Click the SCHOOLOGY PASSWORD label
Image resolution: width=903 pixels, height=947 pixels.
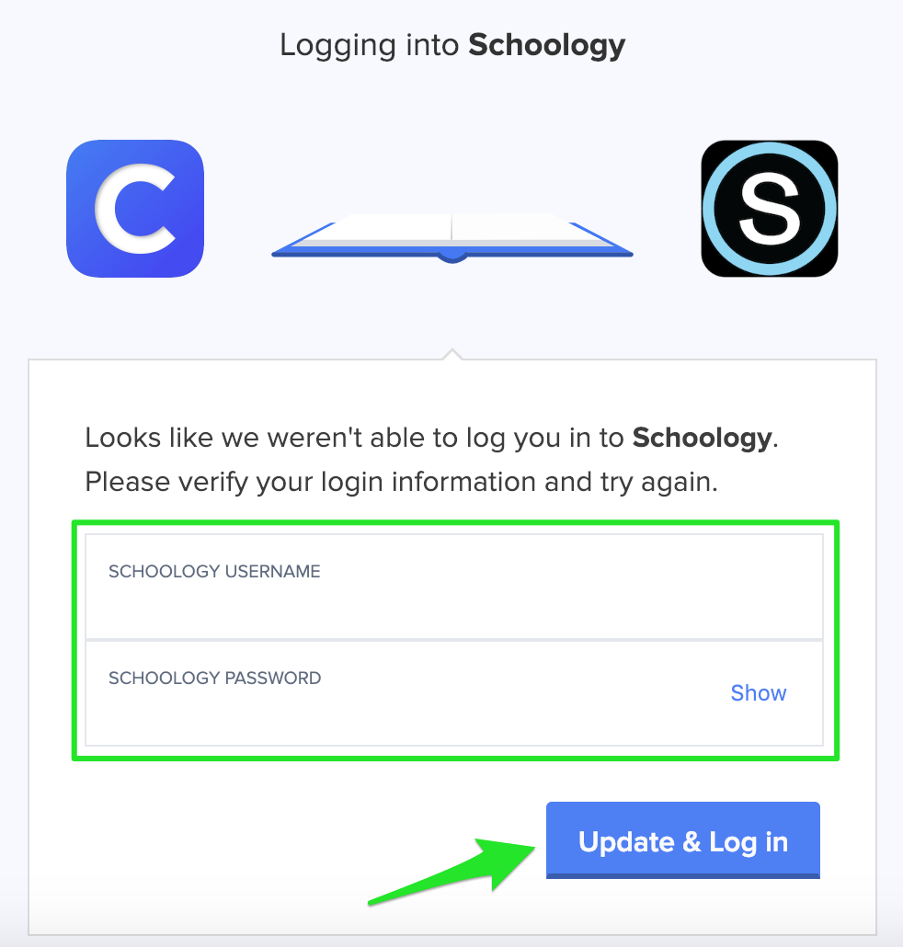tap(214, 679)
